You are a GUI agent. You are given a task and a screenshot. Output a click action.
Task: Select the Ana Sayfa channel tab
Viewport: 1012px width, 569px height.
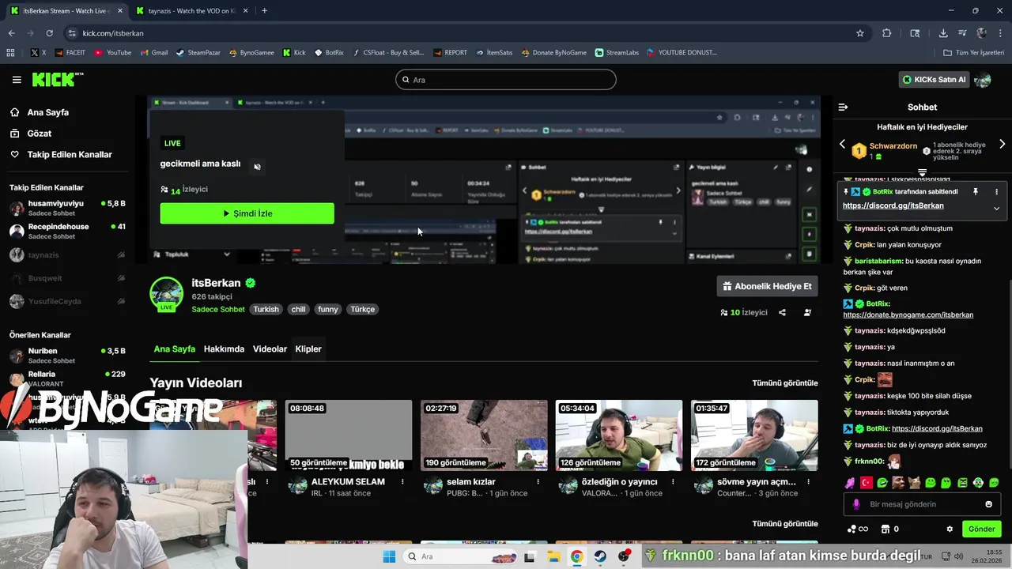point(175,349)
